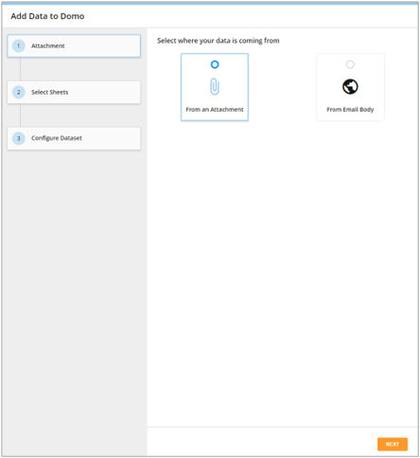Open step 1 Attachment
Viewport: 420px width, 458px height.
click(74, 45)
